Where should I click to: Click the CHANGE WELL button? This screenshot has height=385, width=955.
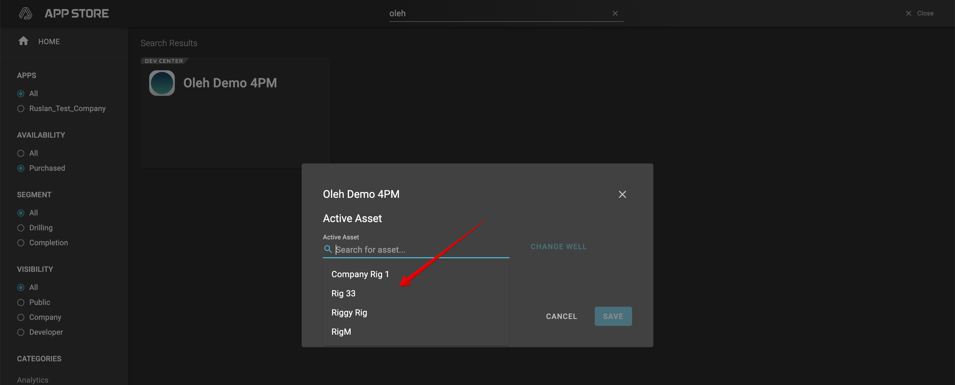tap(558, 247)
